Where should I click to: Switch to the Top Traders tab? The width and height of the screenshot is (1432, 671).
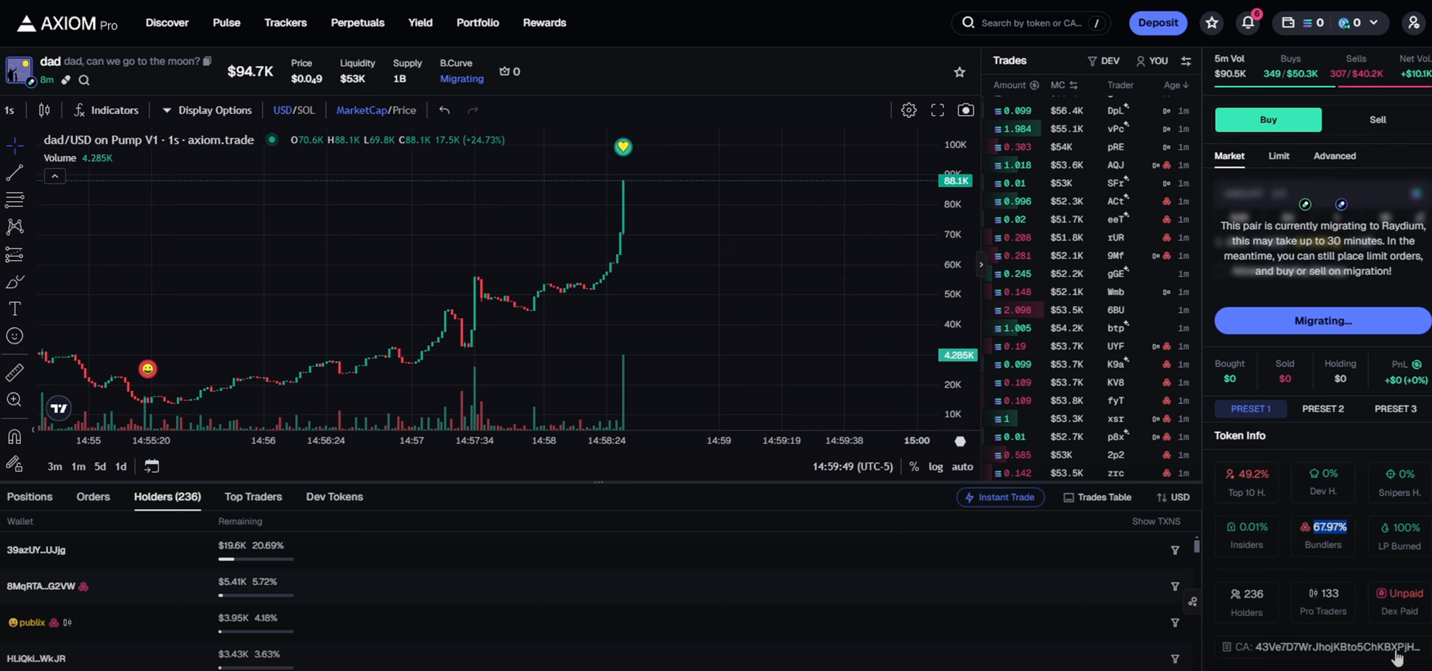click(253, 496)
